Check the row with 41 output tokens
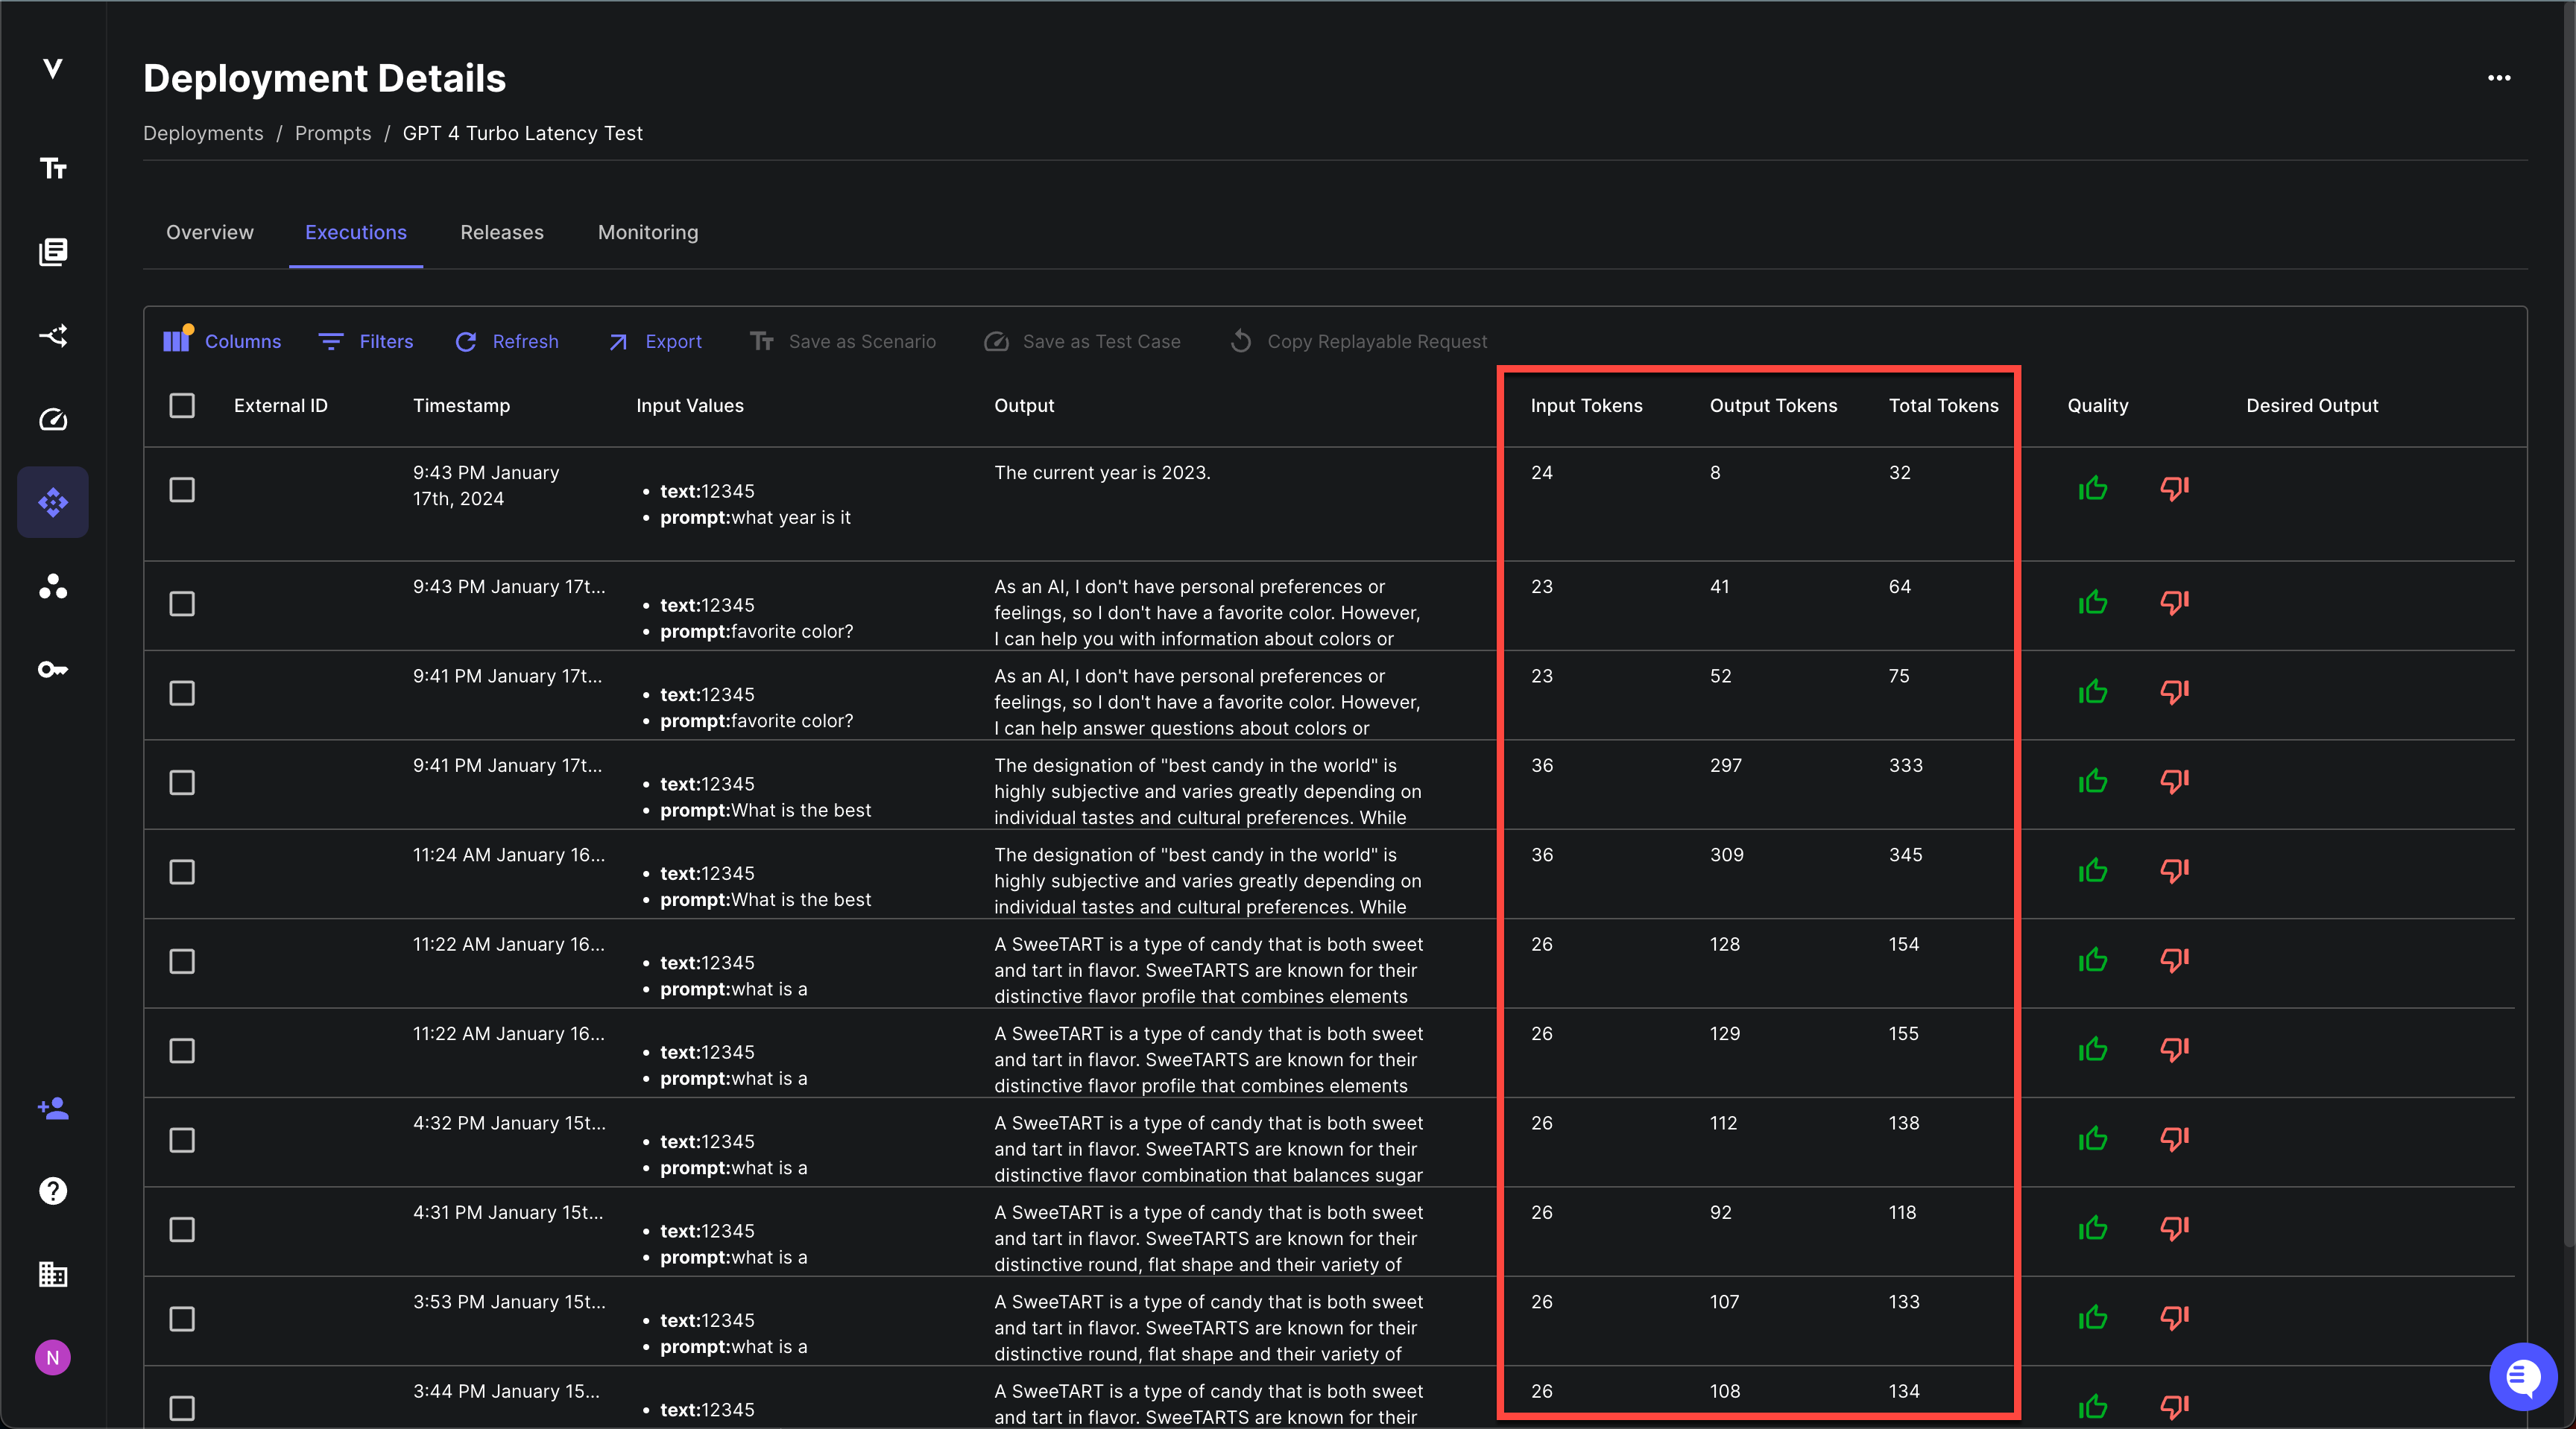This screenshot has height=1429, width=2576. pos(182,603)
